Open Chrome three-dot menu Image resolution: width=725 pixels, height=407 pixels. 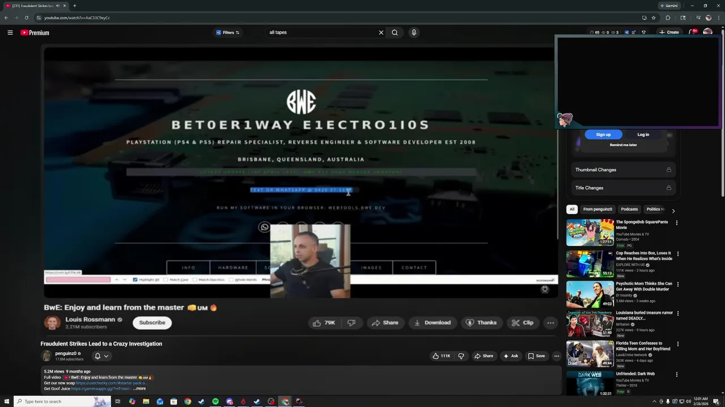718,18
